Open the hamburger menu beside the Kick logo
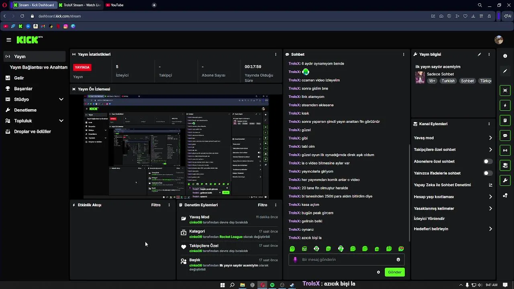Image resolution: width=514 pixels, height=289 pixels. tap(8, 40)
